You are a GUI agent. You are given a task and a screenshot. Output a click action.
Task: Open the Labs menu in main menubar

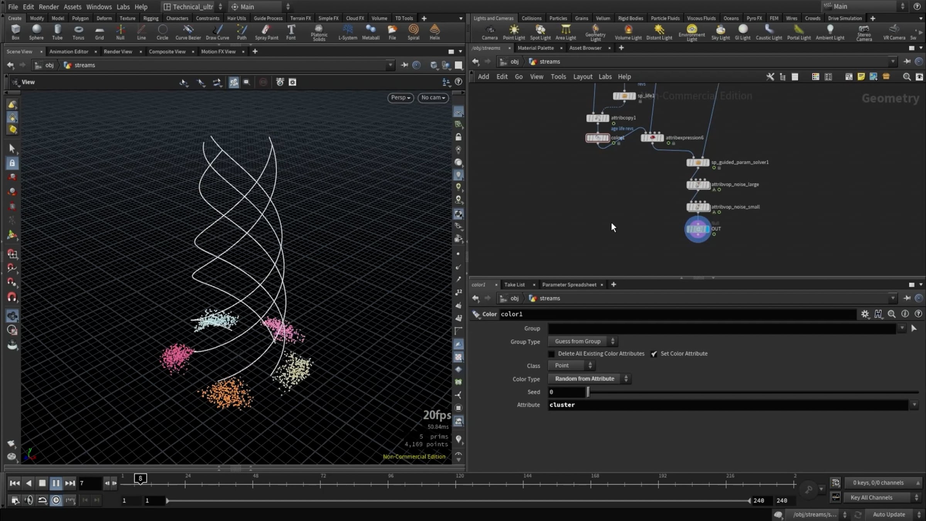point(123,7)
